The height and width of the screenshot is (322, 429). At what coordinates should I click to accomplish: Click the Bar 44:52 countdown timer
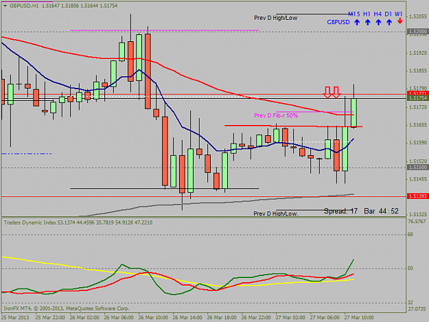point(381,211)
